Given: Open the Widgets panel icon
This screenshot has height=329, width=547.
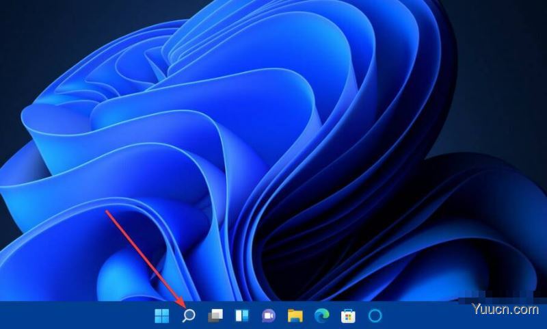Looking at the screenshot, I should pyautogui.click(x=242, y=316).
